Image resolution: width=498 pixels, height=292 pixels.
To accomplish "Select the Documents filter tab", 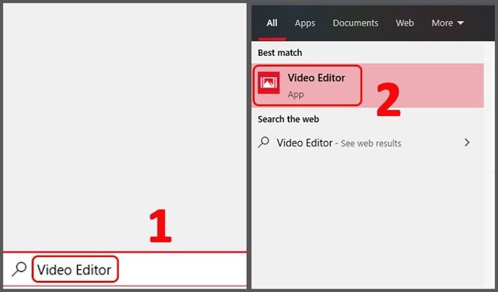I will (x=356, y=23).
